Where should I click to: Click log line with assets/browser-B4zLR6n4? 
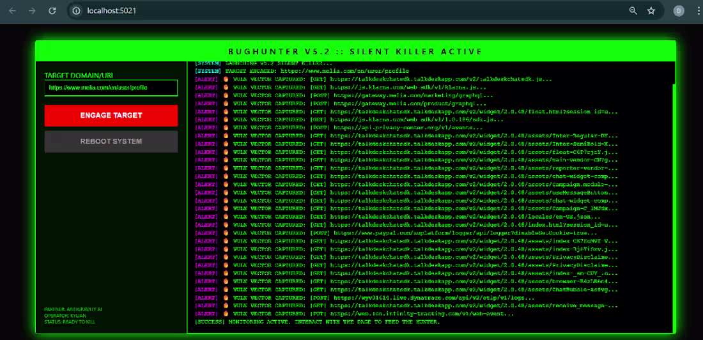(406, 281)
